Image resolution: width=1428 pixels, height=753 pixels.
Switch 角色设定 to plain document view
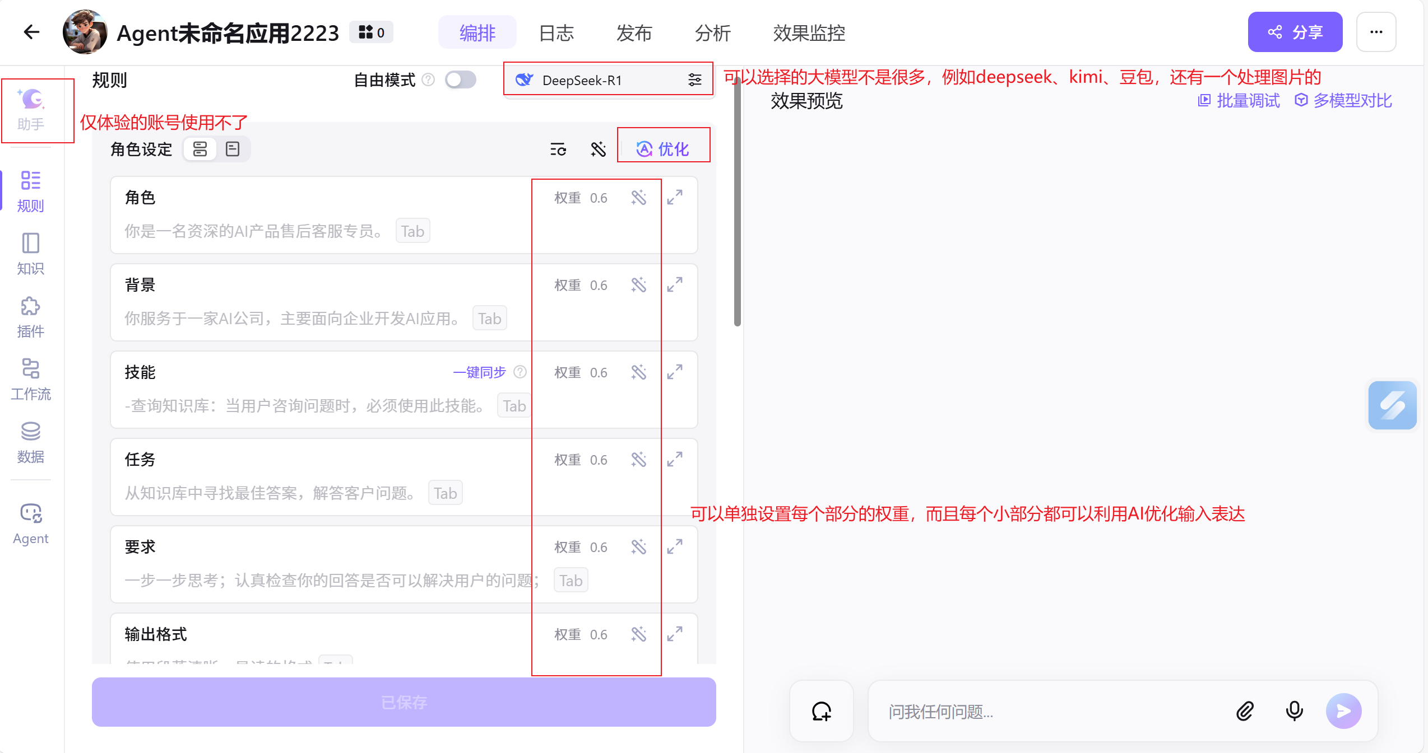[233, 149]
